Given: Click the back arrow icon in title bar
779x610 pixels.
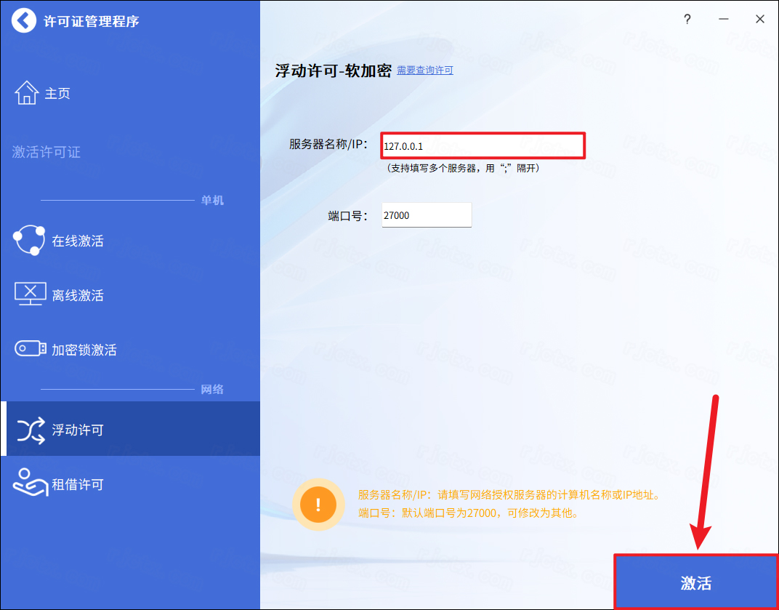Looking at the screenshot, I should pos(23,20).
